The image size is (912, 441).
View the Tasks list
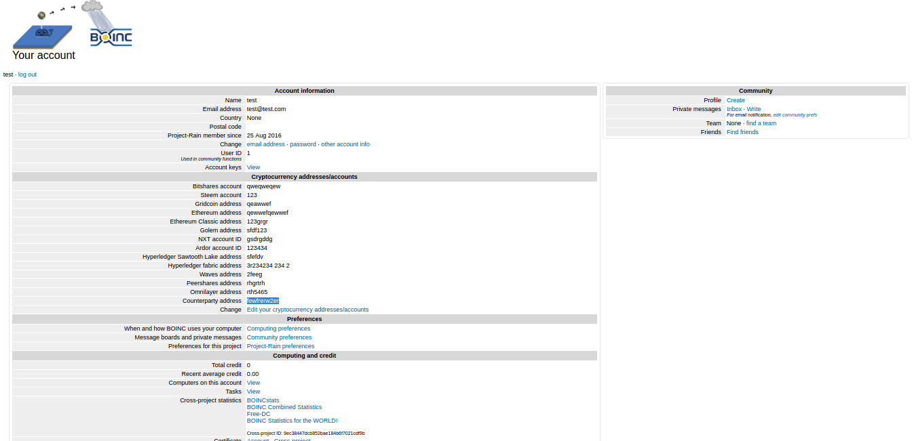pyautogui.click(x=253, y=392)
